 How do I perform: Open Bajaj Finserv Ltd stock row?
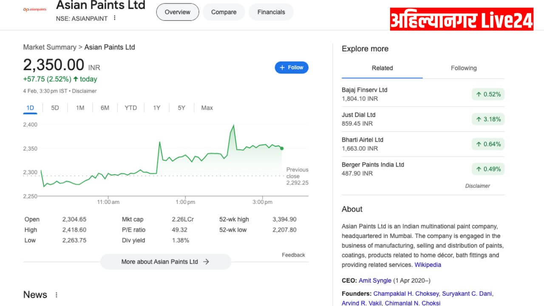(x=423, y=94)
